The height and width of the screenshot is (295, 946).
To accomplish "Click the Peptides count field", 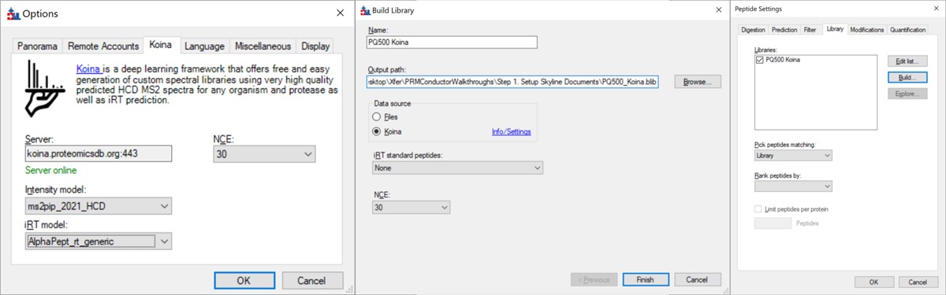I will (773, 223).
